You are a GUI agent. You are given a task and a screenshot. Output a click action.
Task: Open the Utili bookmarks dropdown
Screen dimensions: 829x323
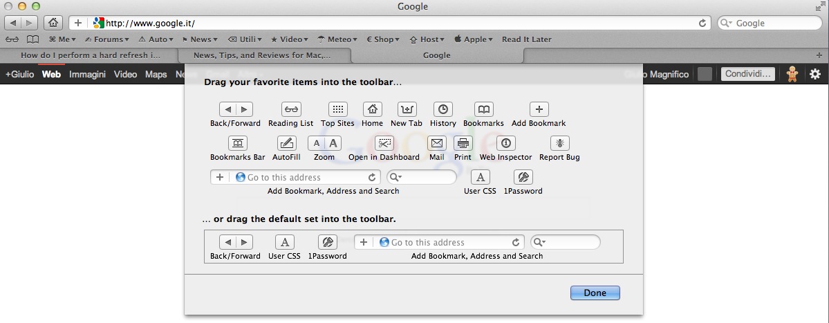pos(245,39)
